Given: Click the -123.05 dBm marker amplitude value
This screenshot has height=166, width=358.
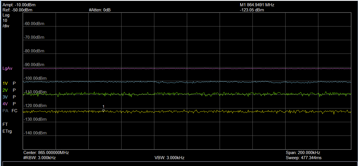Looking at the screenshot, I should pyautogui.click(x=252, y=10).
